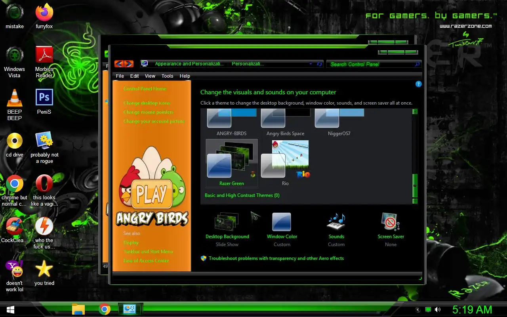This screenshot has width=507, height=317.
Task: Select the Personalization breadcrumb in address bar
Action: pos(248,64)
